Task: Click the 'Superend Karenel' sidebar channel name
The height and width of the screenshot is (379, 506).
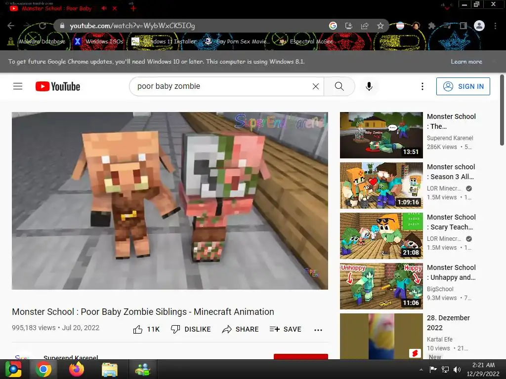Action: (x=450, y=138)
